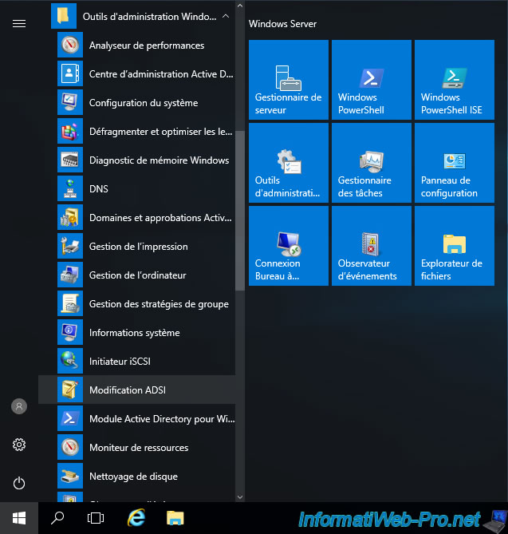508x534 pixels.
Task: Open Connexion Bureau à distance tile
Action: click(x=289, y=246)
